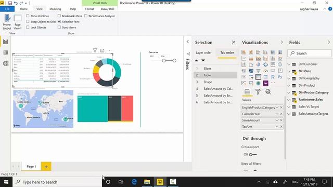
Task: Open the Data / Drill ribbon tab
Action: click(x=108, y=9)
